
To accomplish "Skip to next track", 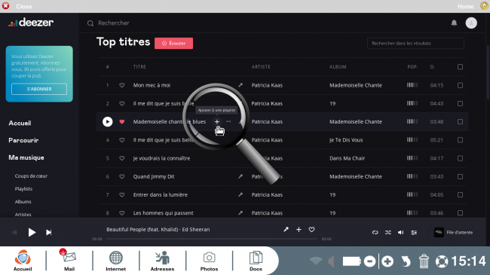I will coord(49,232).
